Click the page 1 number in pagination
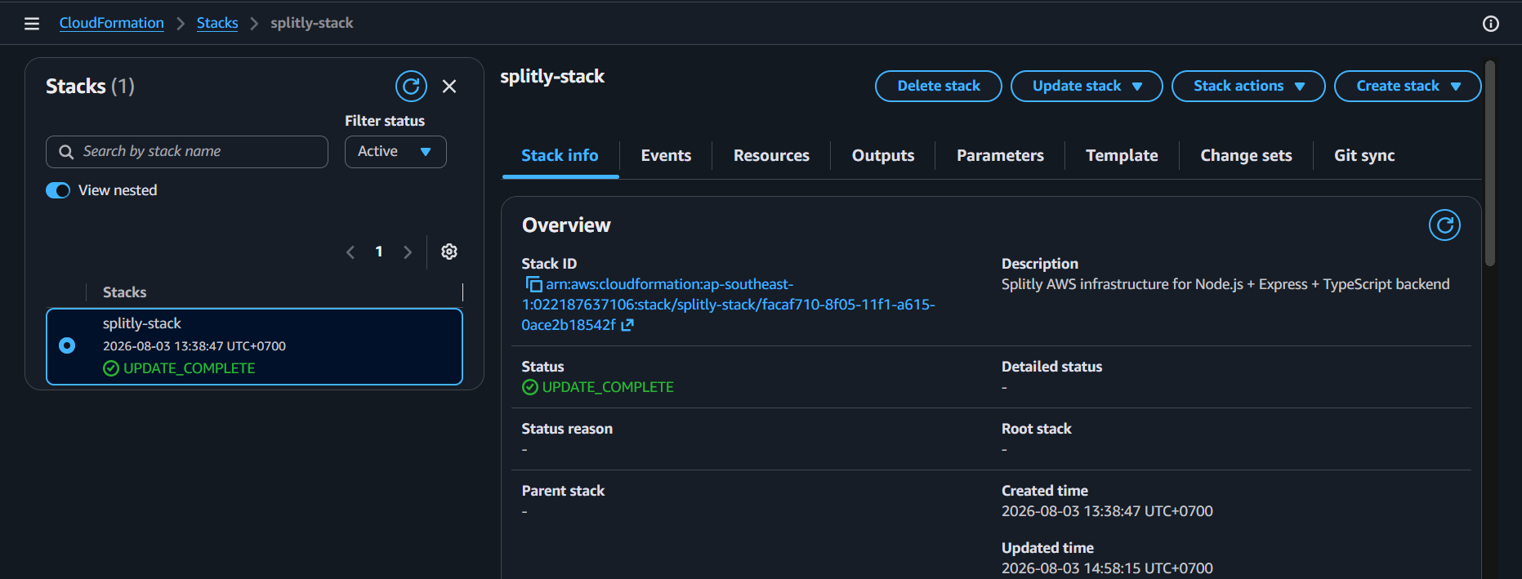 [379, 252]
